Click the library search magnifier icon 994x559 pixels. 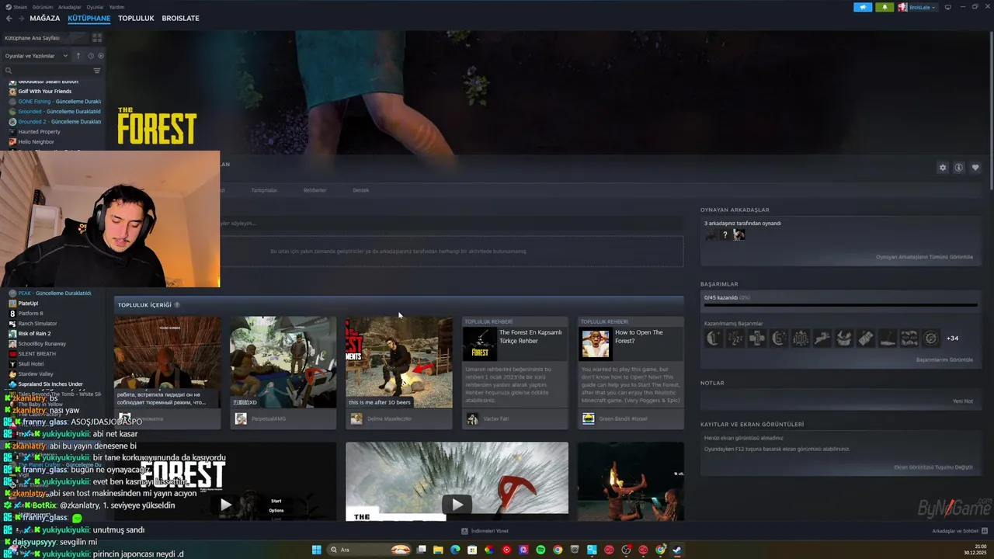9,71
